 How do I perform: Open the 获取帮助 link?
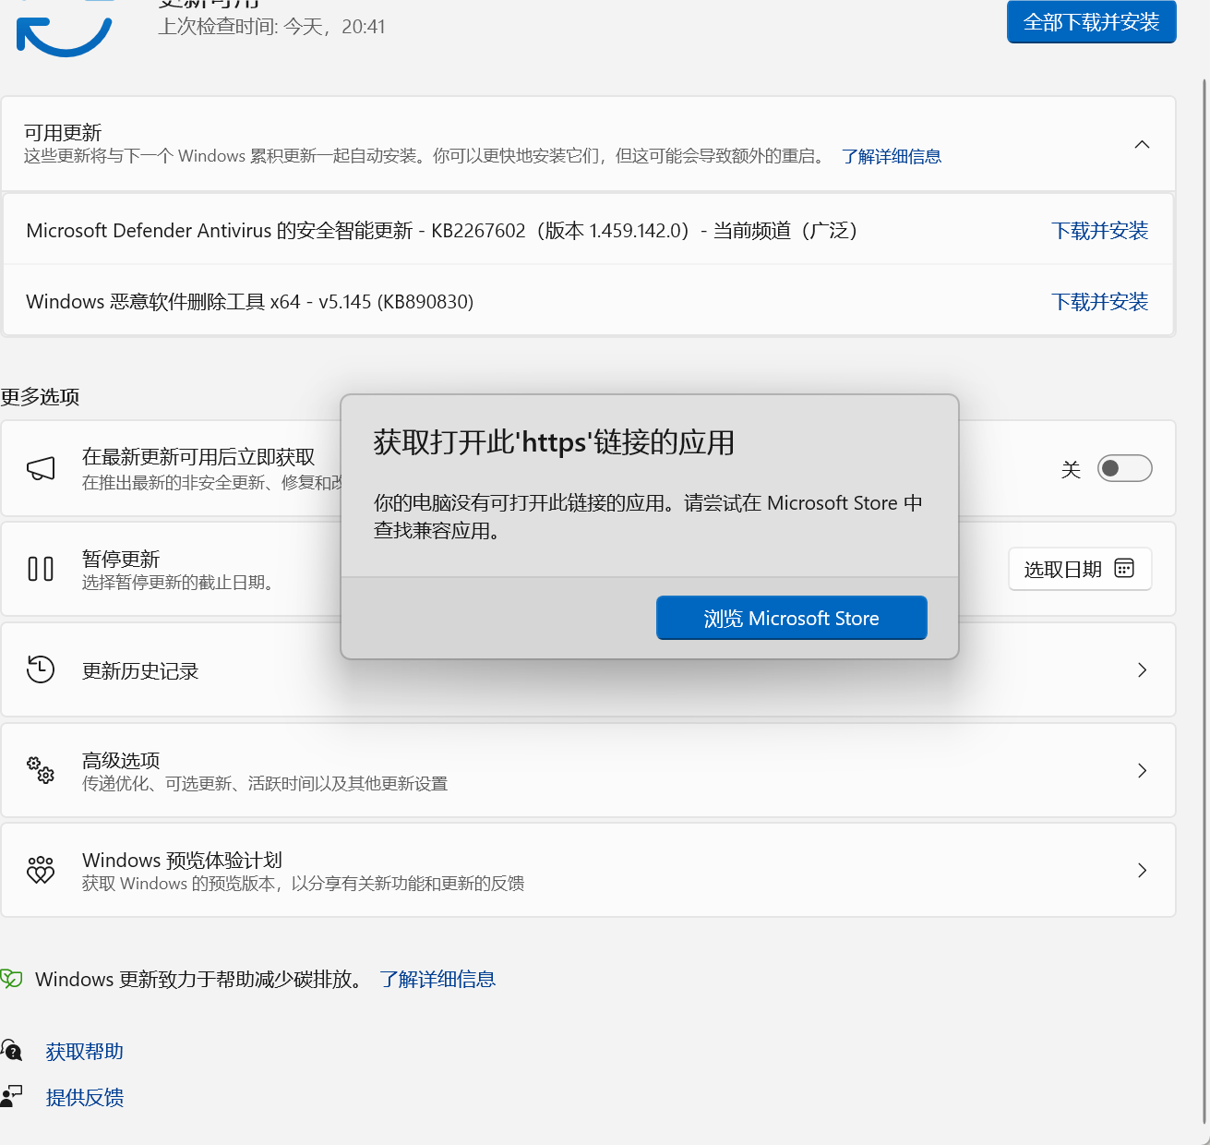(85, 1051)
